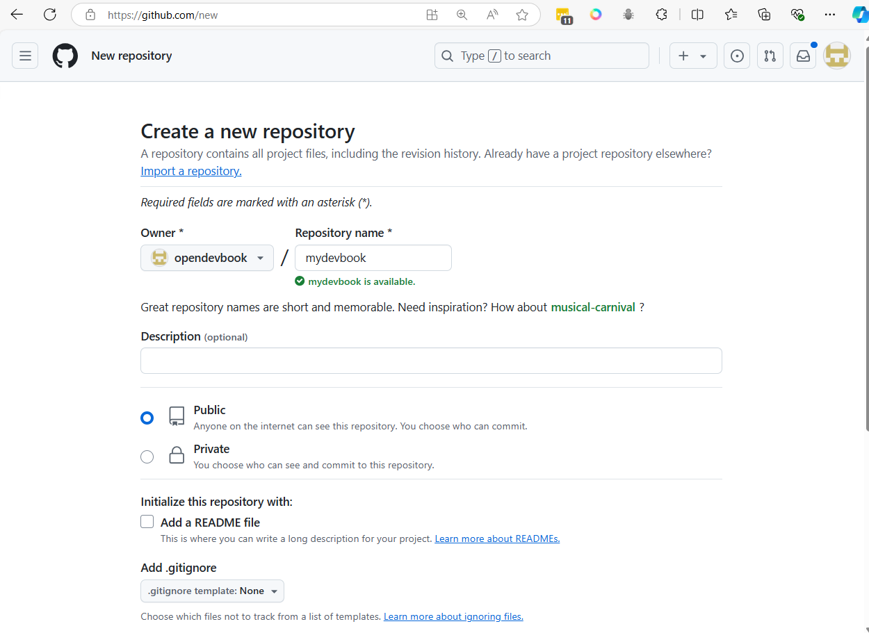Click the Import a repository link
The width and height of the screenshot is (869, 633).
coord(191,171)
